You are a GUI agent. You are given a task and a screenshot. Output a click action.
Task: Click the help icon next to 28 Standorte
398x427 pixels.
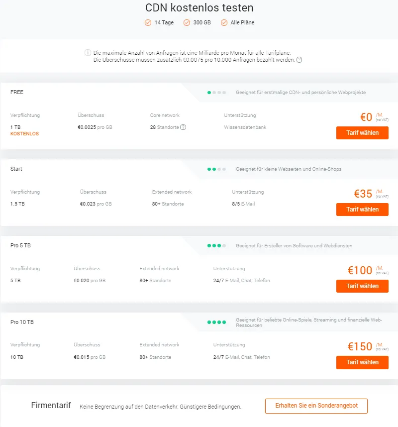[183, 127]
